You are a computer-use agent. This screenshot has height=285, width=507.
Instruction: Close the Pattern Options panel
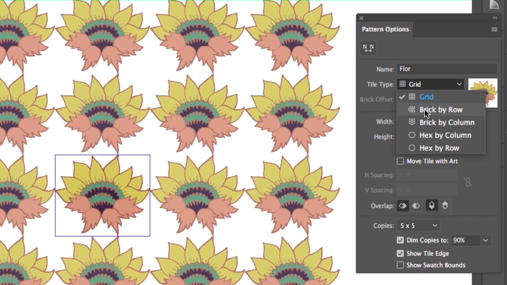361,18
